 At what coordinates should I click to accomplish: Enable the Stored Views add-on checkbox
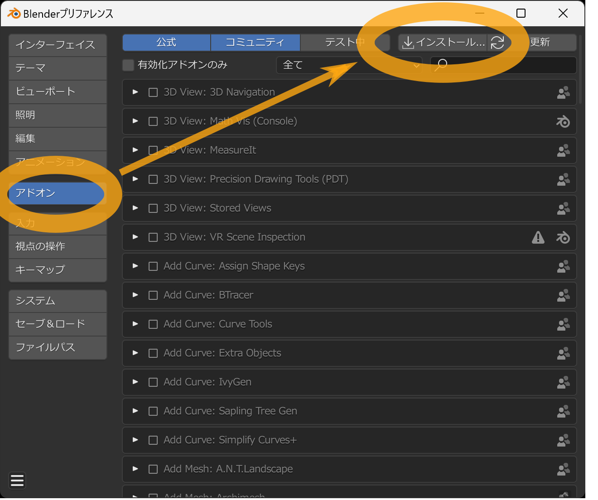tap(153, 208)
